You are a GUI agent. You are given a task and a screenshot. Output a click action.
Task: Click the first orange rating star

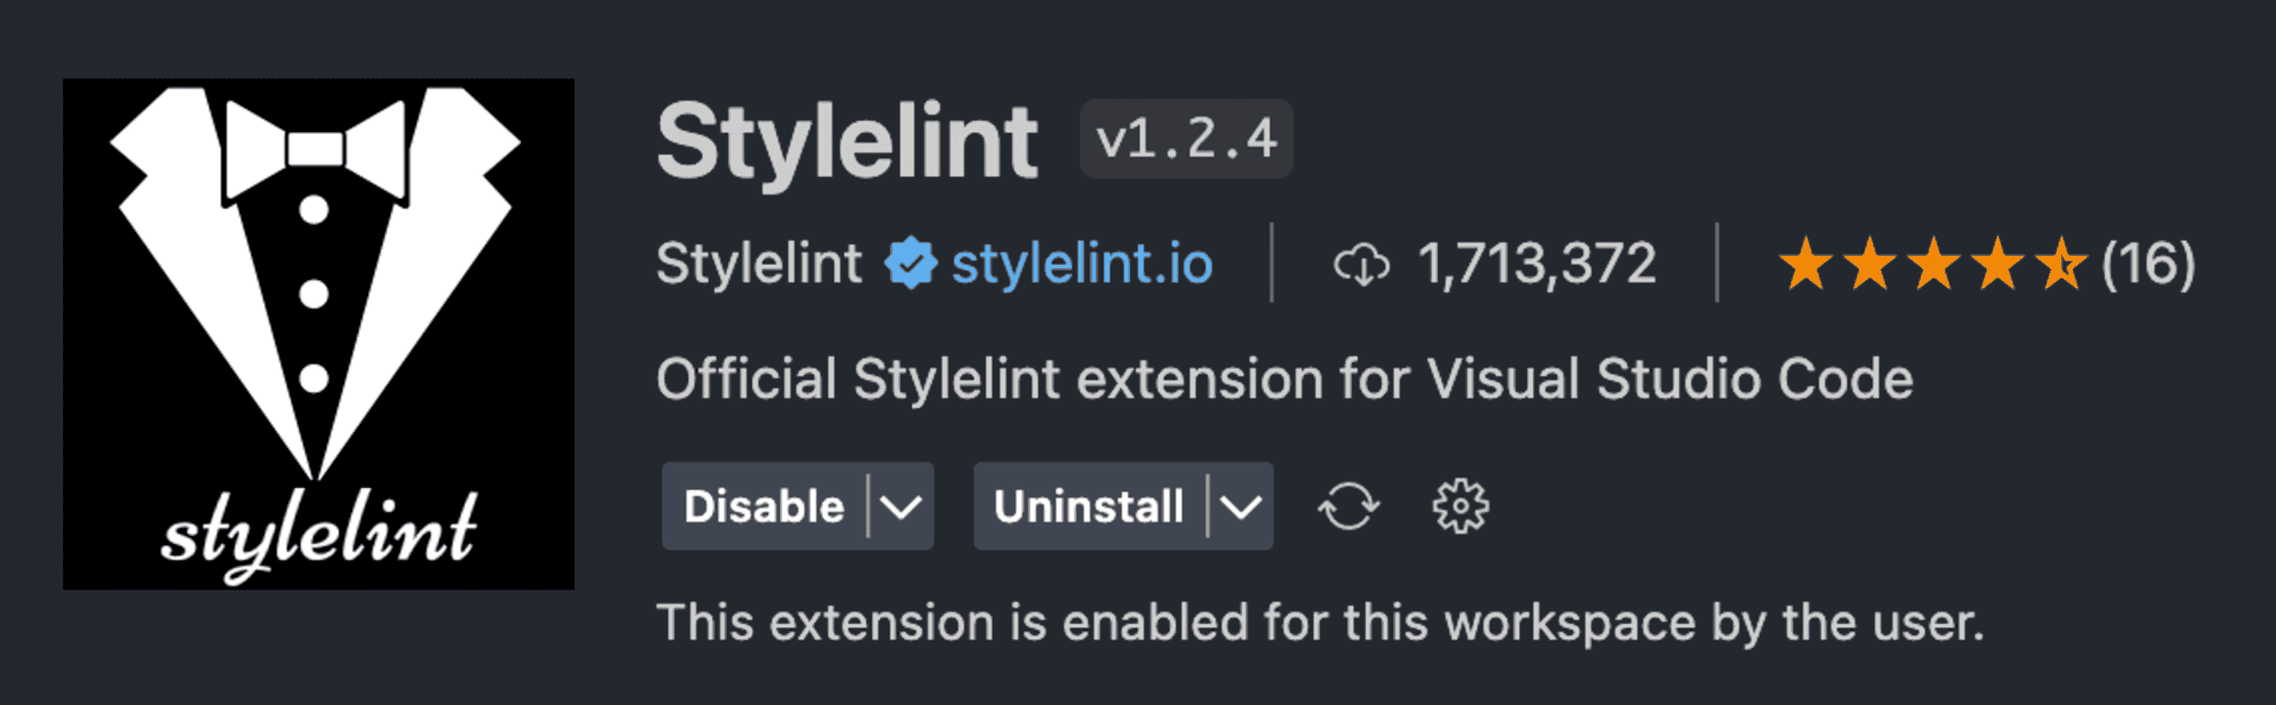pos(1805,263)
